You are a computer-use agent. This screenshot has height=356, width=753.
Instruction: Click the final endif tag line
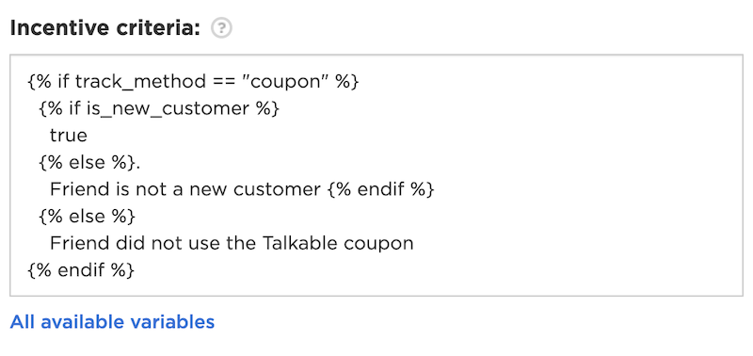pos(81,270)
